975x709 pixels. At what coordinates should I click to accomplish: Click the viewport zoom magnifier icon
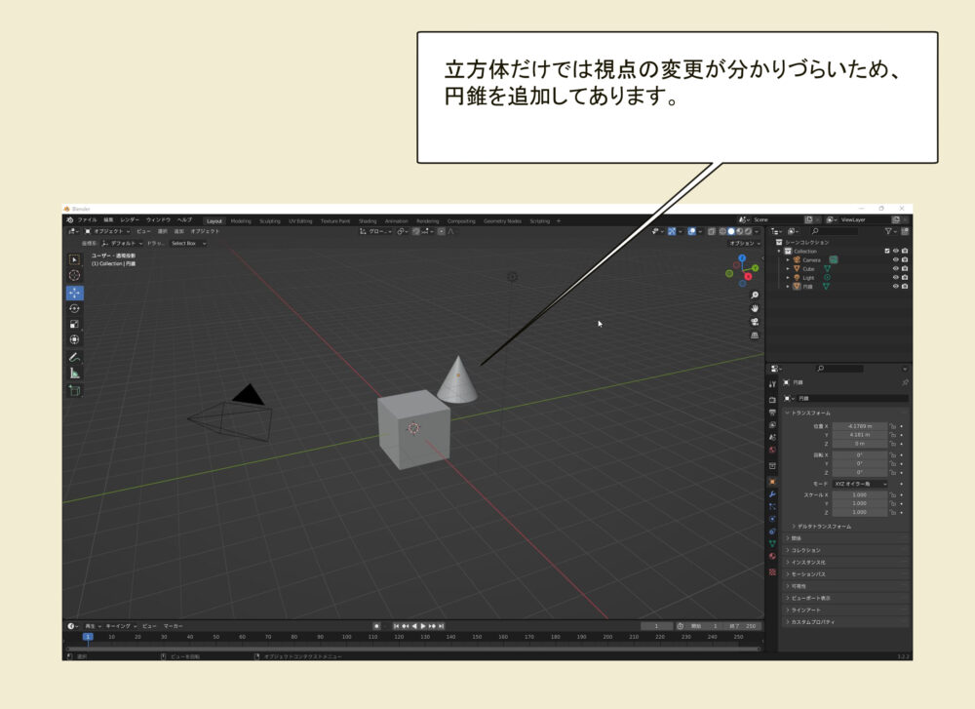(755, 295)
